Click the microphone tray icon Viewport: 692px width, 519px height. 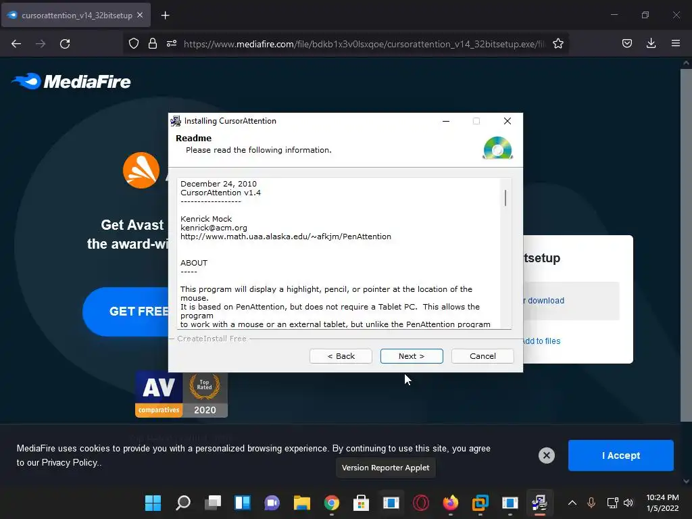point(591,503)
